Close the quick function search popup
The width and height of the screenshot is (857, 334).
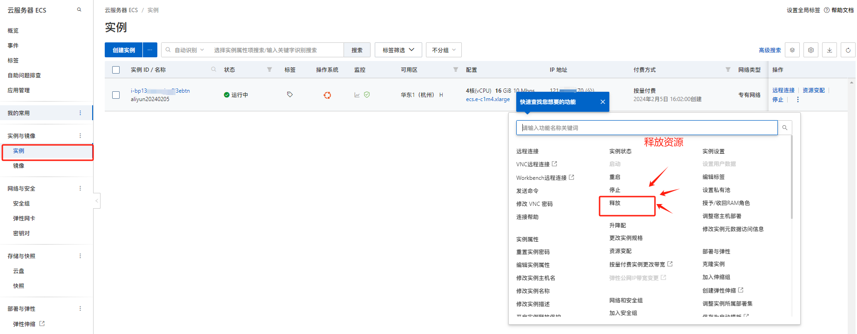(603, 102)
